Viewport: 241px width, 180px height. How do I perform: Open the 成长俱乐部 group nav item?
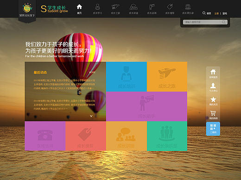188,9
